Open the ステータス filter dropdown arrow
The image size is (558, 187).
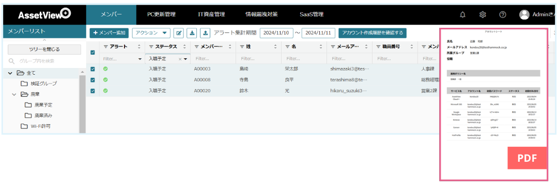click(x=185, y=59)
